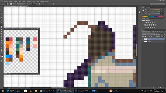The height and width of the screenshot is (93, 166).
Task: Switch to the Muestras tab
Action: point(148,7)
